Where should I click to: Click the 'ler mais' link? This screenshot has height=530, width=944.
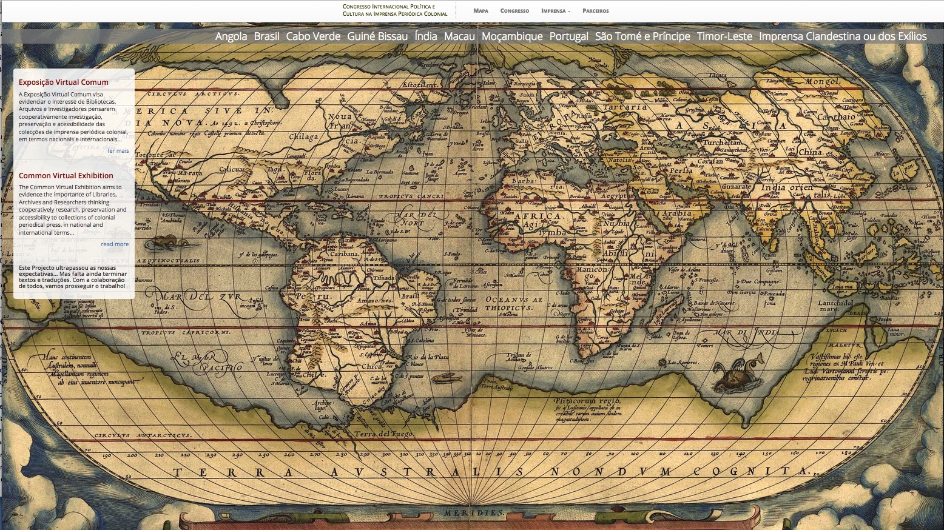pos(118,151)
